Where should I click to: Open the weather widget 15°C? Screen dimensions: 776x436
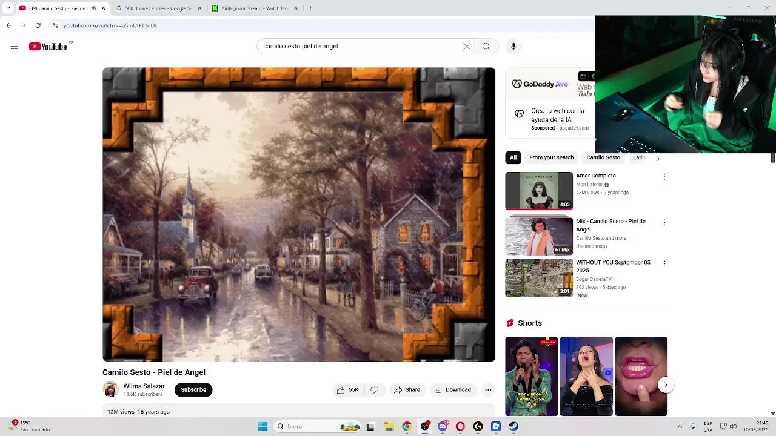point(29,426)
